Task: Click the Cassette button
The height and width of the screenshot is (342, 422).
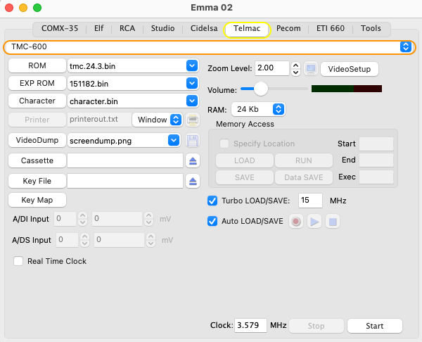Action: pos(37,160)
